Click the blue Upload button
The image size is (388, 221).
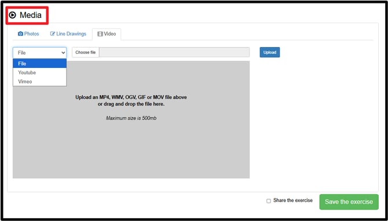[270, 52]
